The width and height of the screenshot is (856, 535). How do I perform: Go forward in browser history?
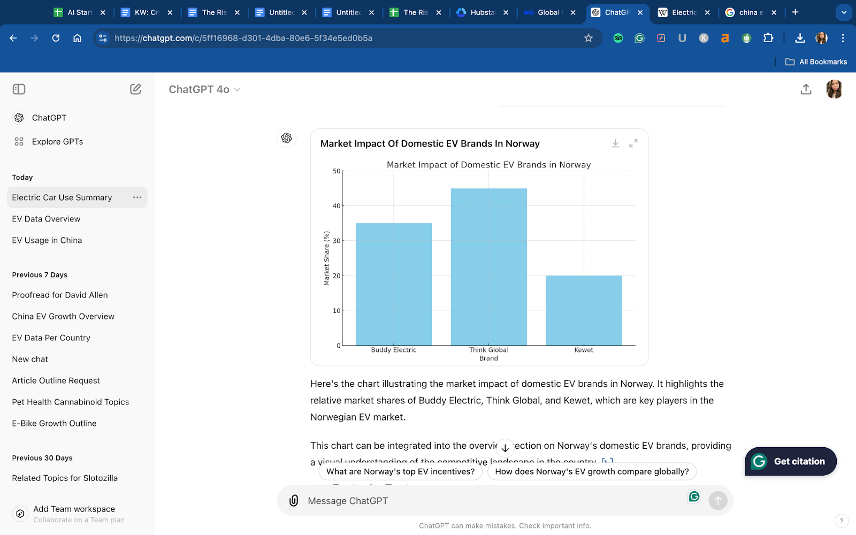34,38
